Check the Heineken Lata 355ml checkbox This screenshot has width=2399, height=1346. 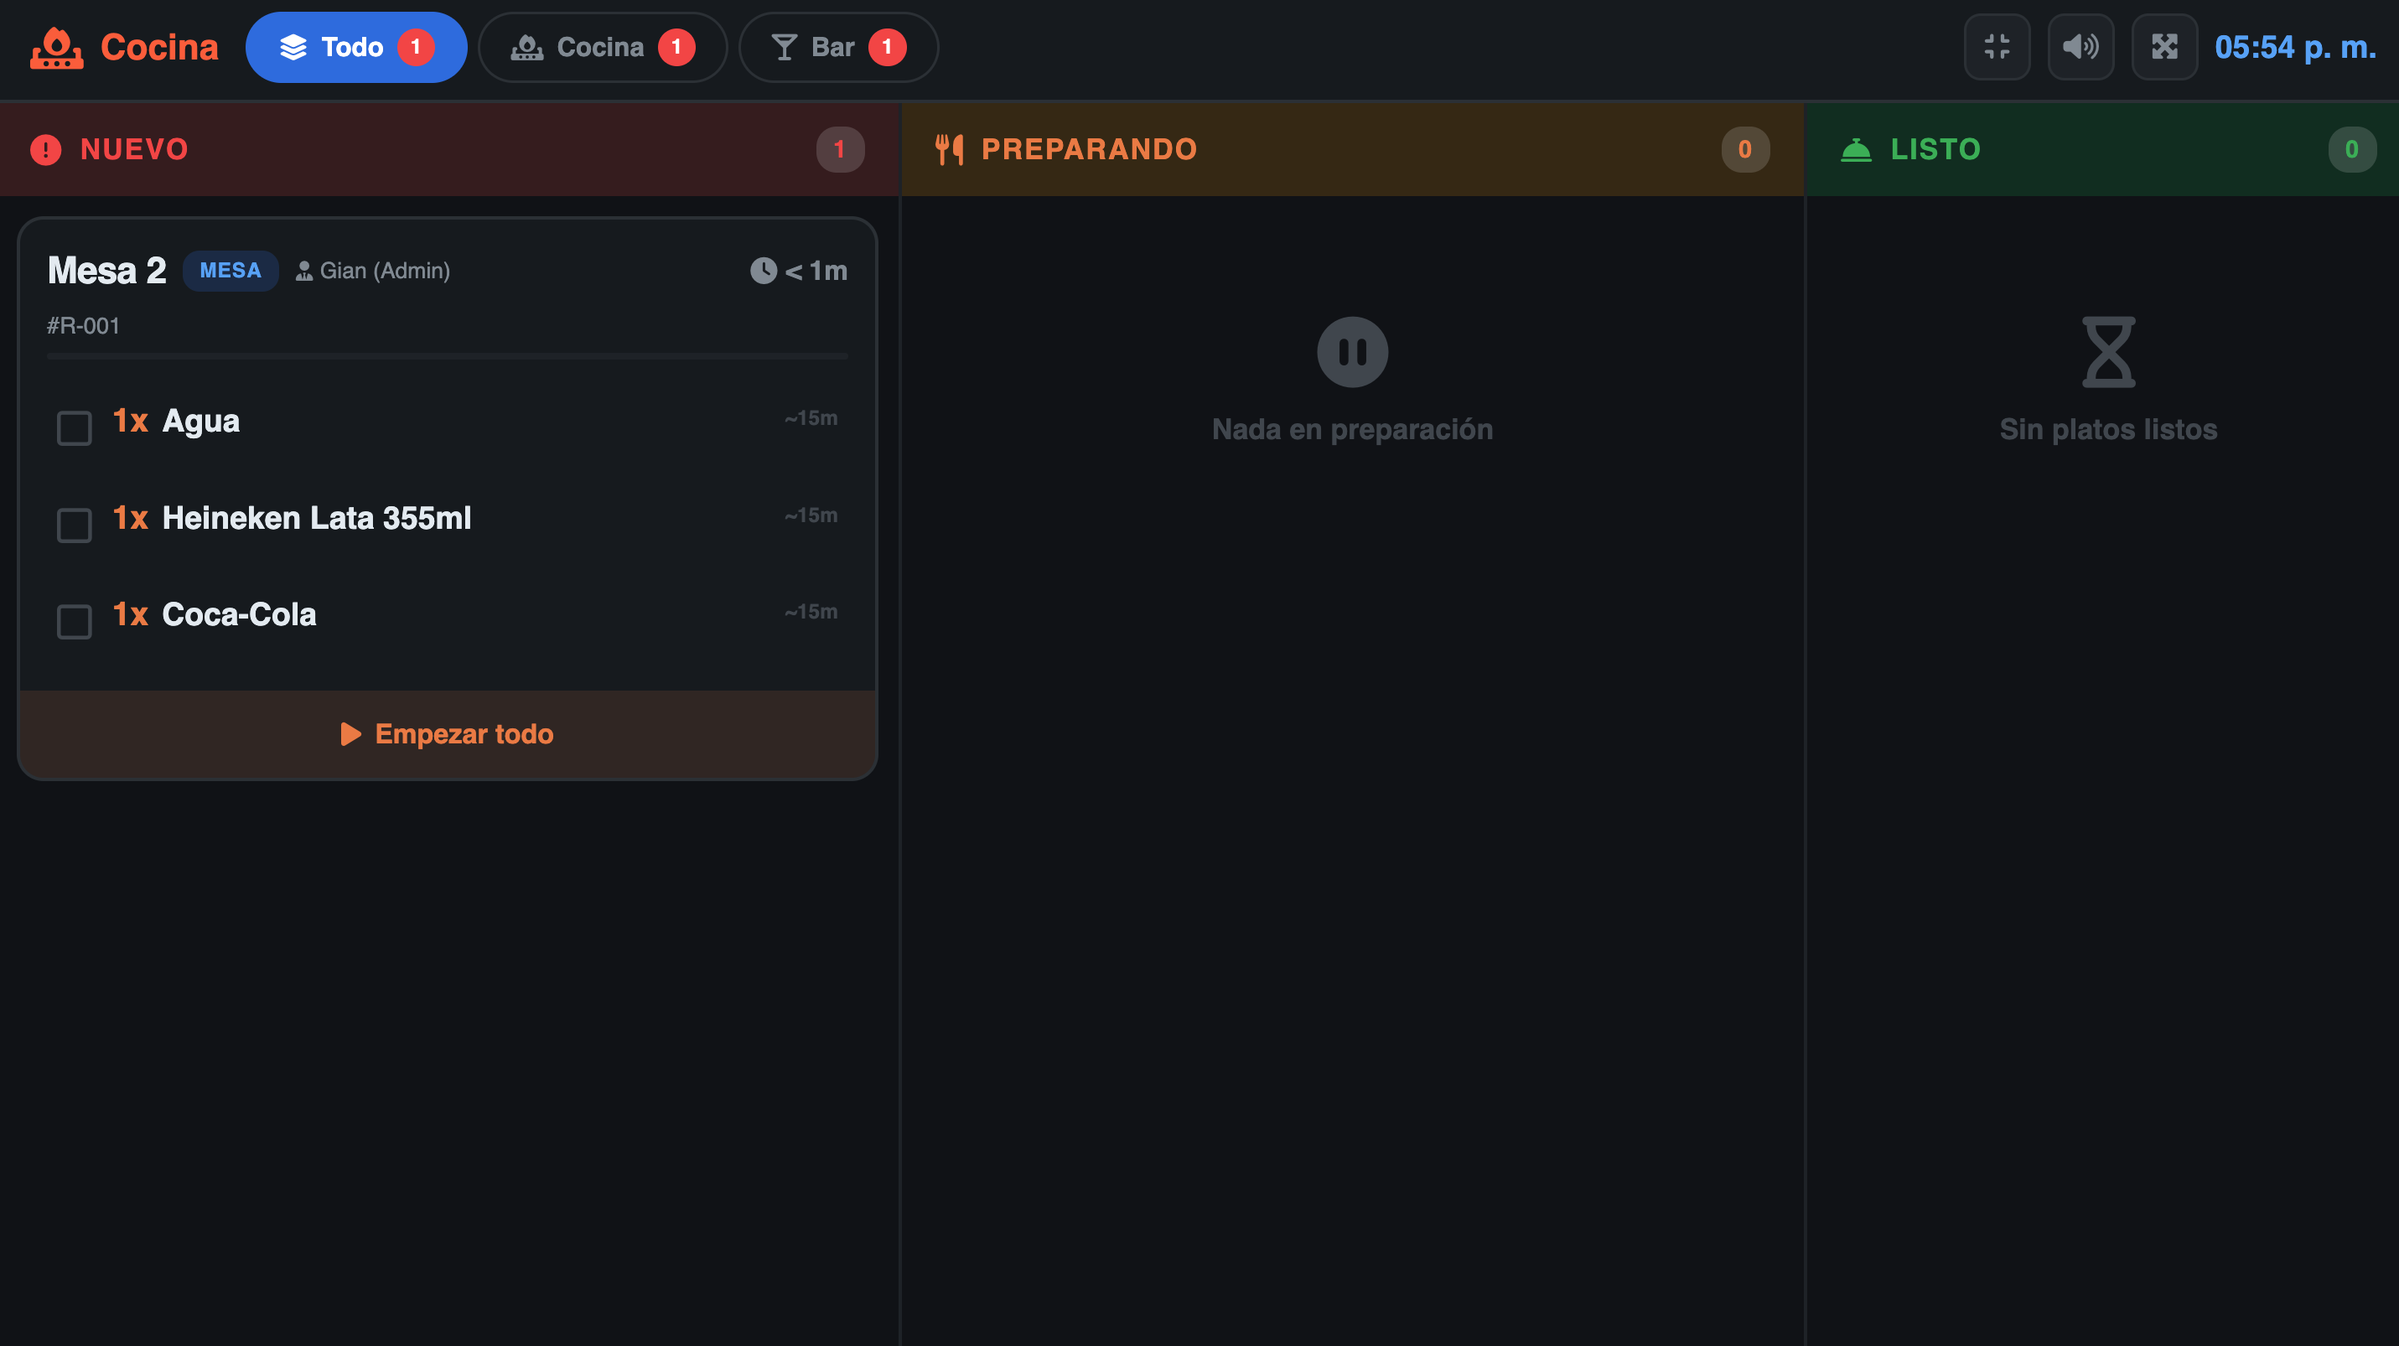pos(75,525)
